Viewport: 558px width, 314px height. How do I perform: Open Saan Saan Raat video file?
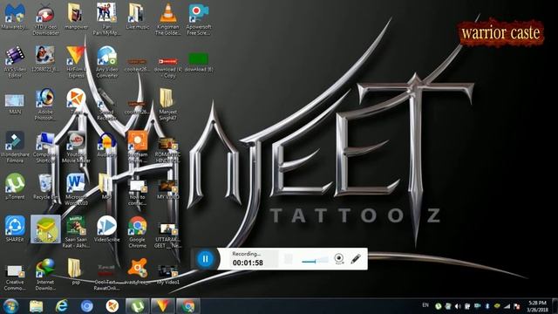[x=76, y=232]
